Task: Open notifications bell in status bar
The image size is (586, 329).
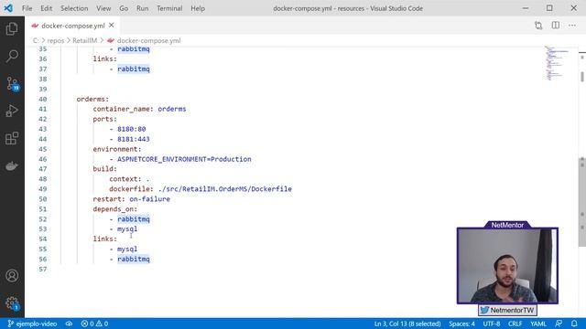Action: (574, 324)
